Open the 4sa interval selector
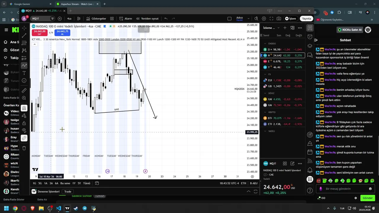The width and height of the screenshot is (379, 213). [69, 18]
